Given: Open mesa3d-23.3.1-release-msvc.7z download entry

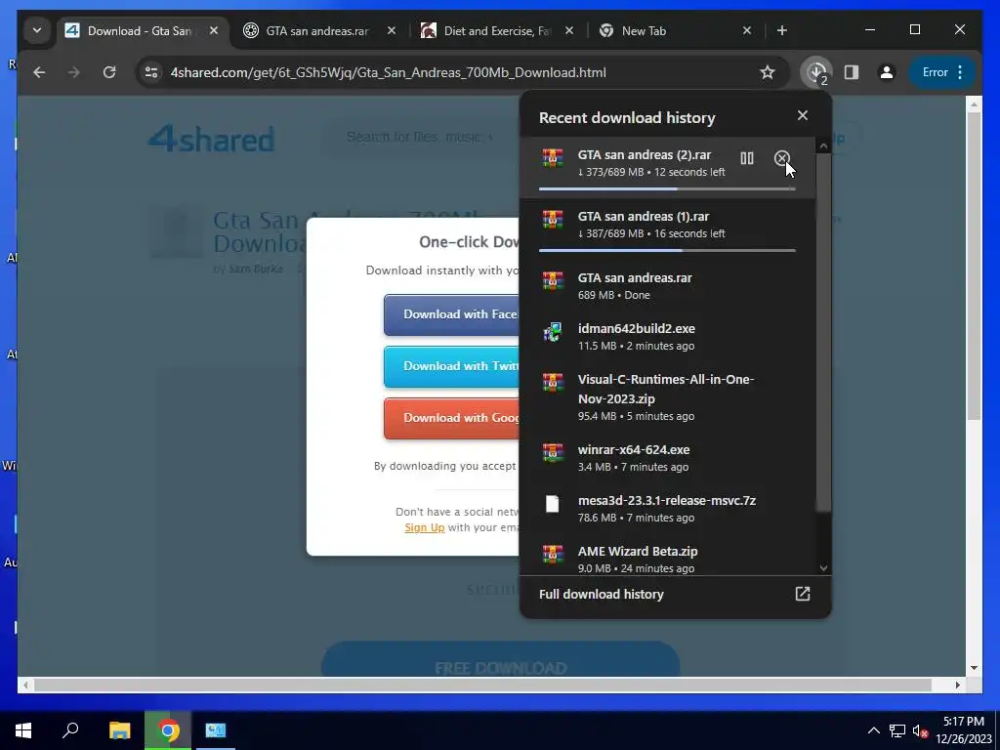Looking at the screenshot, I should point(668,508).
